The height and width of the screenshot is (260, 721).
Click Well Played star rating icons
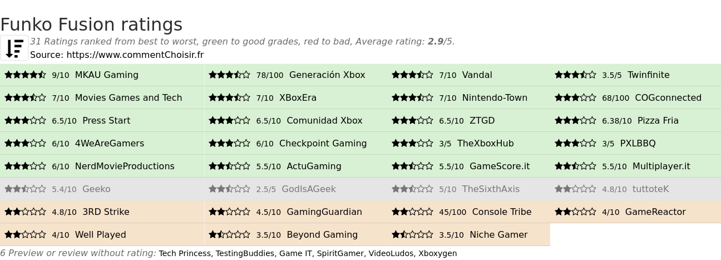click(25, 234)
